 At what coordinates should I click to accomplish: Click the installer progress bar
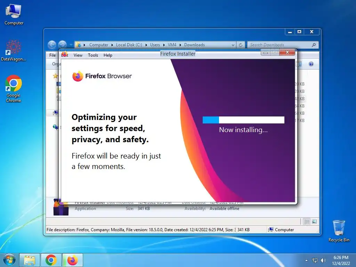tap(243, 120)
